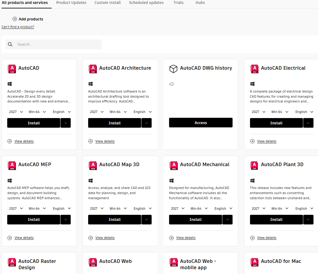This screenshot has height=274, width=318.
Task: Click the Windows platform icon under AutoCAD MEP
Action: coord(10,181)
